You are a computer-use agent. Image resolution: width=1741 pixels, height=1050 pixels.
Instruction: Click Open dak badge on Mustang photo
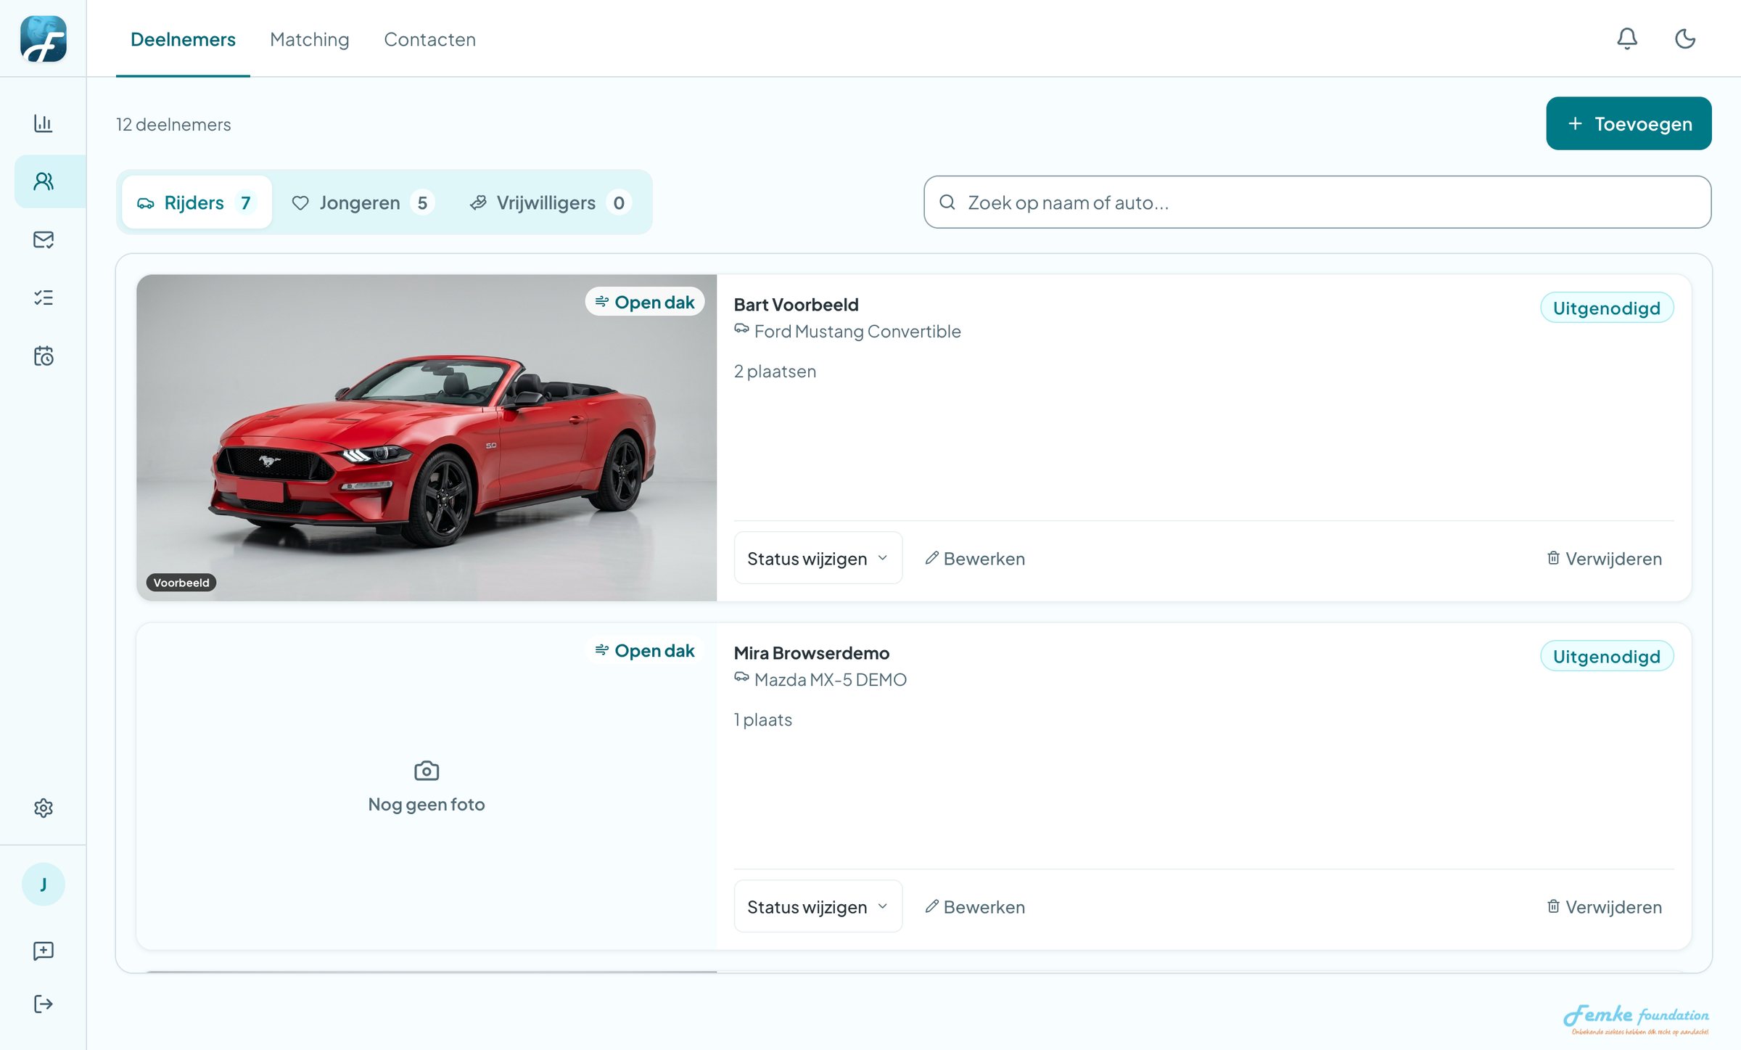pyautogui.click(x=645, y=302)
